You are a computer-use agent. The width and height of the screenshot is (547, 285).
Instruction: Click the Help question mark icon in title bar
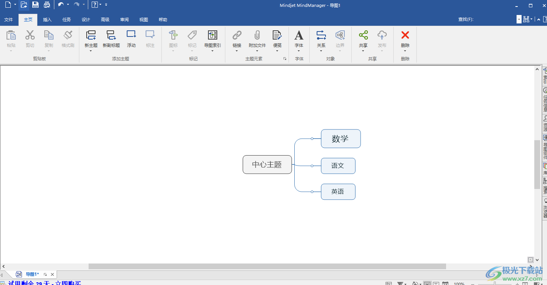[x=94, y=5]
